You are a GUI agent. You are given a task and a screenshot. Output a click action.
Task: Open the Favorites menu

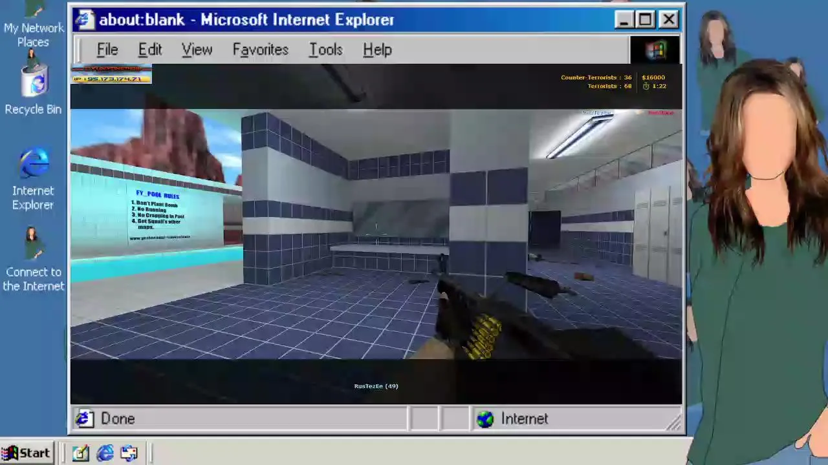click(x=261, y=50)
